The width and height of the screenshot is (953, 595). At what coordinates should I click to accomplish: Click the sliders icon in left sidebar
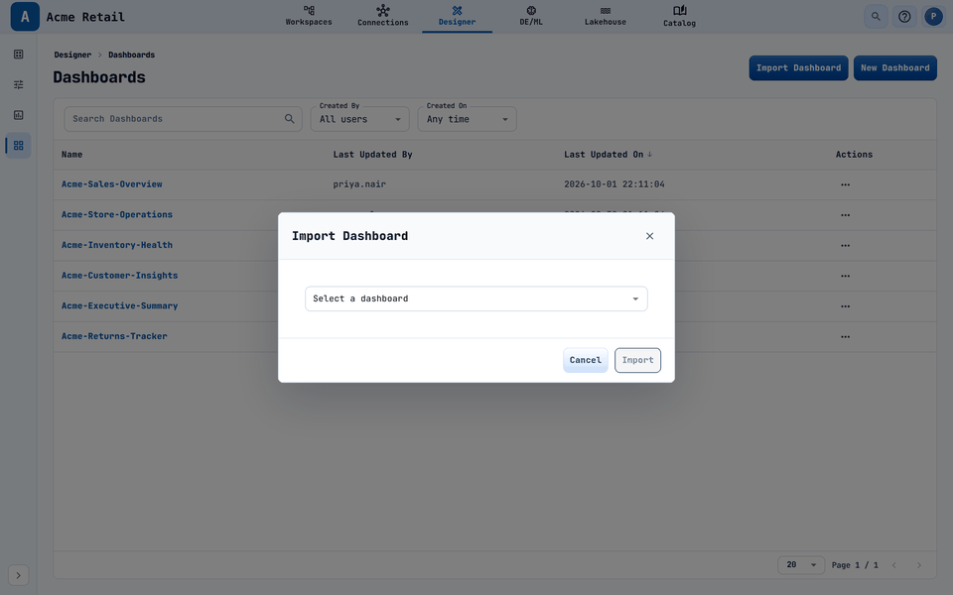[18, 84]
